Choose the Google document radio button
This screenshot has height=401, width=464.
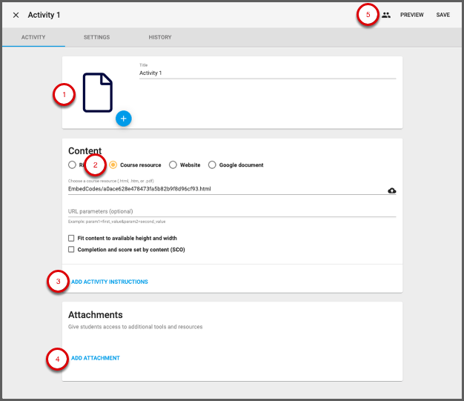coord(212,165)
